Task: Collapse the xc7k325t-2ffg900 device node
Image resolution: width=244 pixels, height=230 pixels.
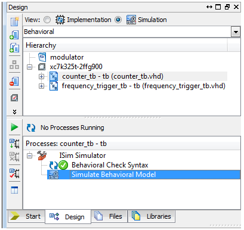Action: click(x=30, y=67)
